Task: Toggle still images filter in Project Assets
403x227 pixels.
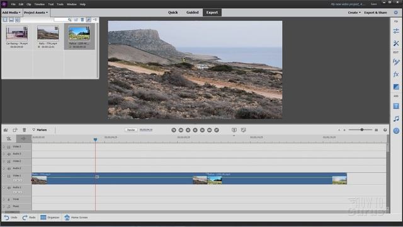Action: pos(11,20)
